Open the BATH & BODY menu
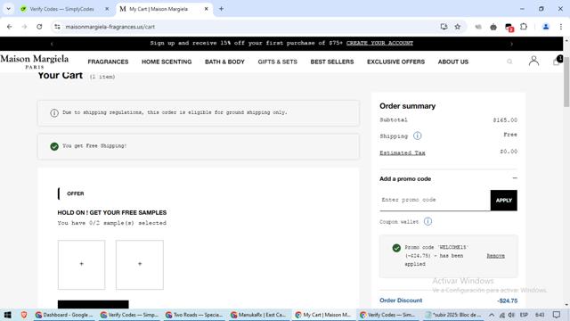The image size is (570, 321). (x=224, y=62)
